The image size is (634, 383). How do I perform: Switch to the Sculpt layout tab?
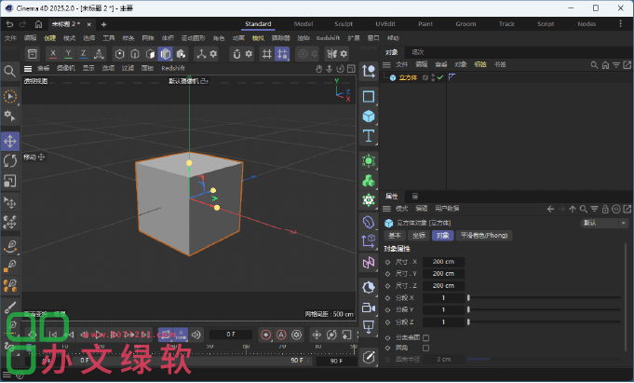344,24
